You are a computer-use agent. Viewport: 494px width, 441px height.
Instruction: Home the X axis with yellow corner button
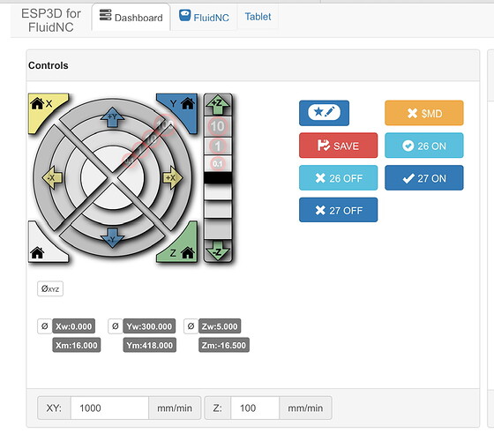[x=44, y=108]
